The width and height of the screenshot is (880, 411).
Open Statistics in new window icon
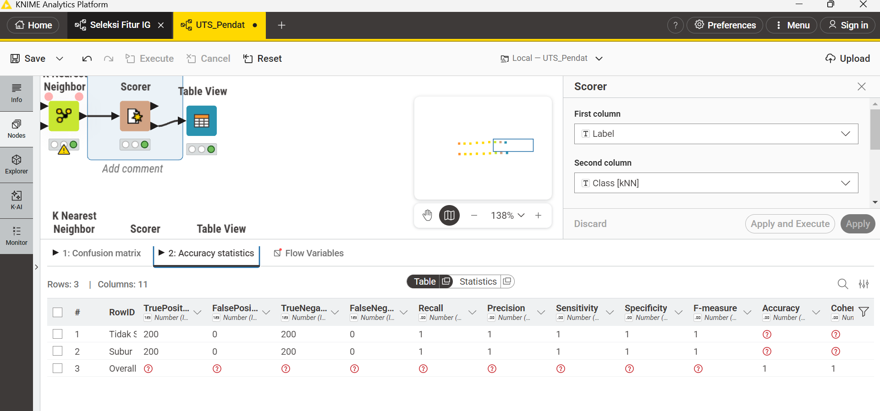point(507,281)
